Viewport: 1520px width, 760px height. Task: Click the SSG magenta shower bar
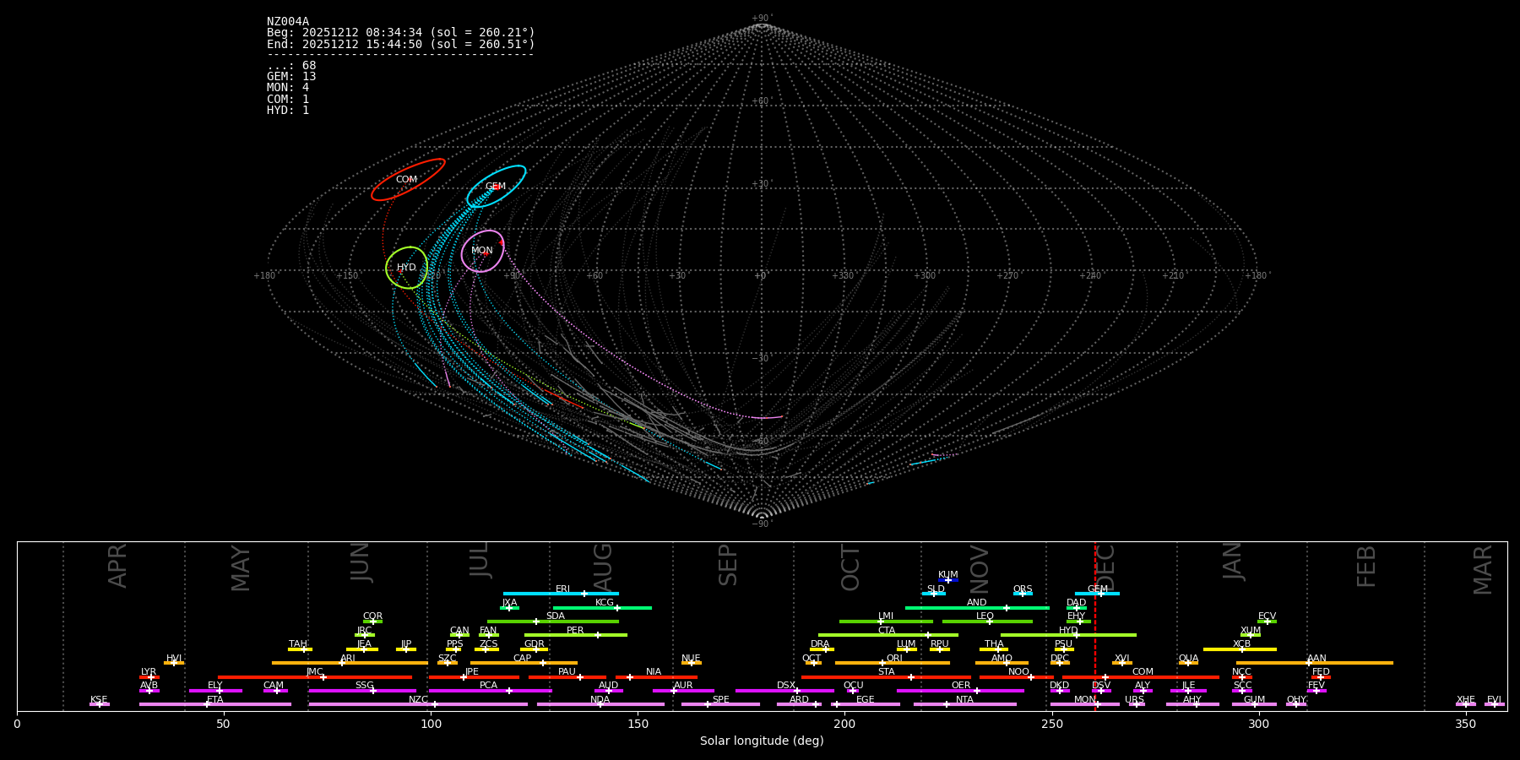pyautogui.click(x=362, y=691)
